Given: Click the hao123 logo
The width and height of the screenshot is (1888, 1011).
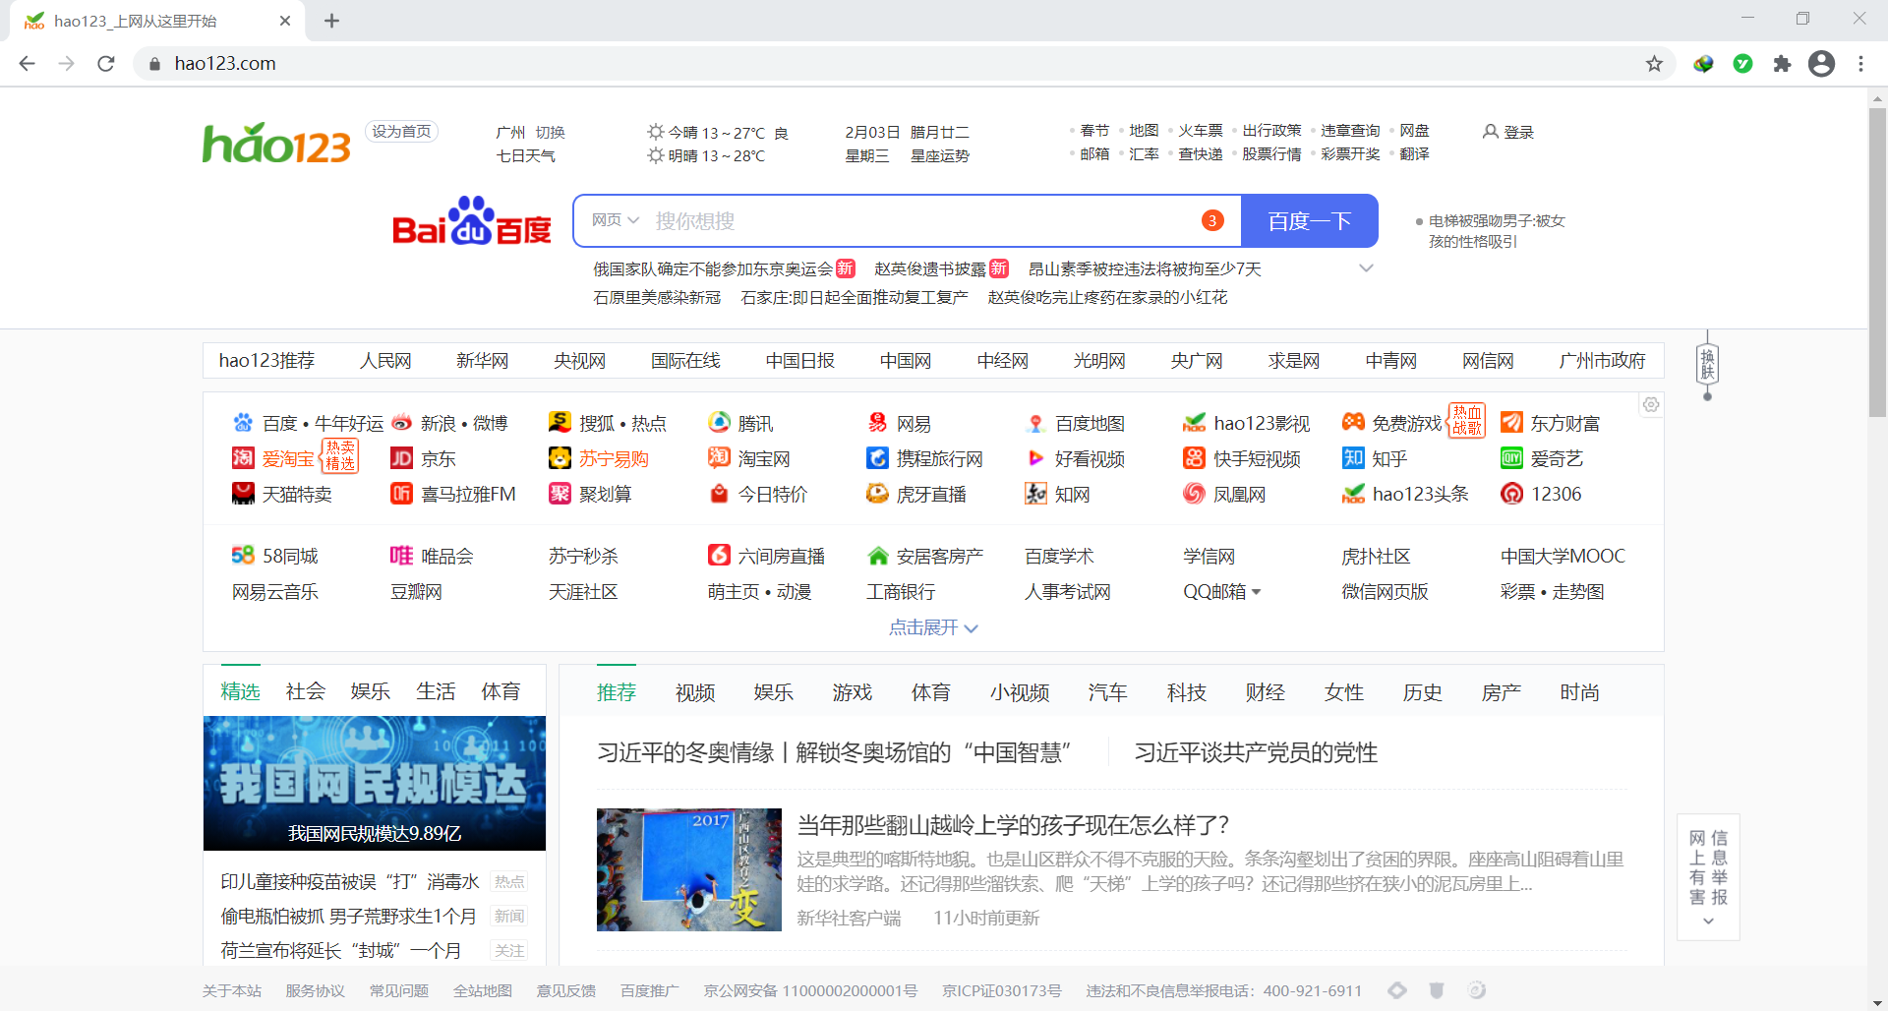Looking at the screenshot, I should tap(276, 144).
